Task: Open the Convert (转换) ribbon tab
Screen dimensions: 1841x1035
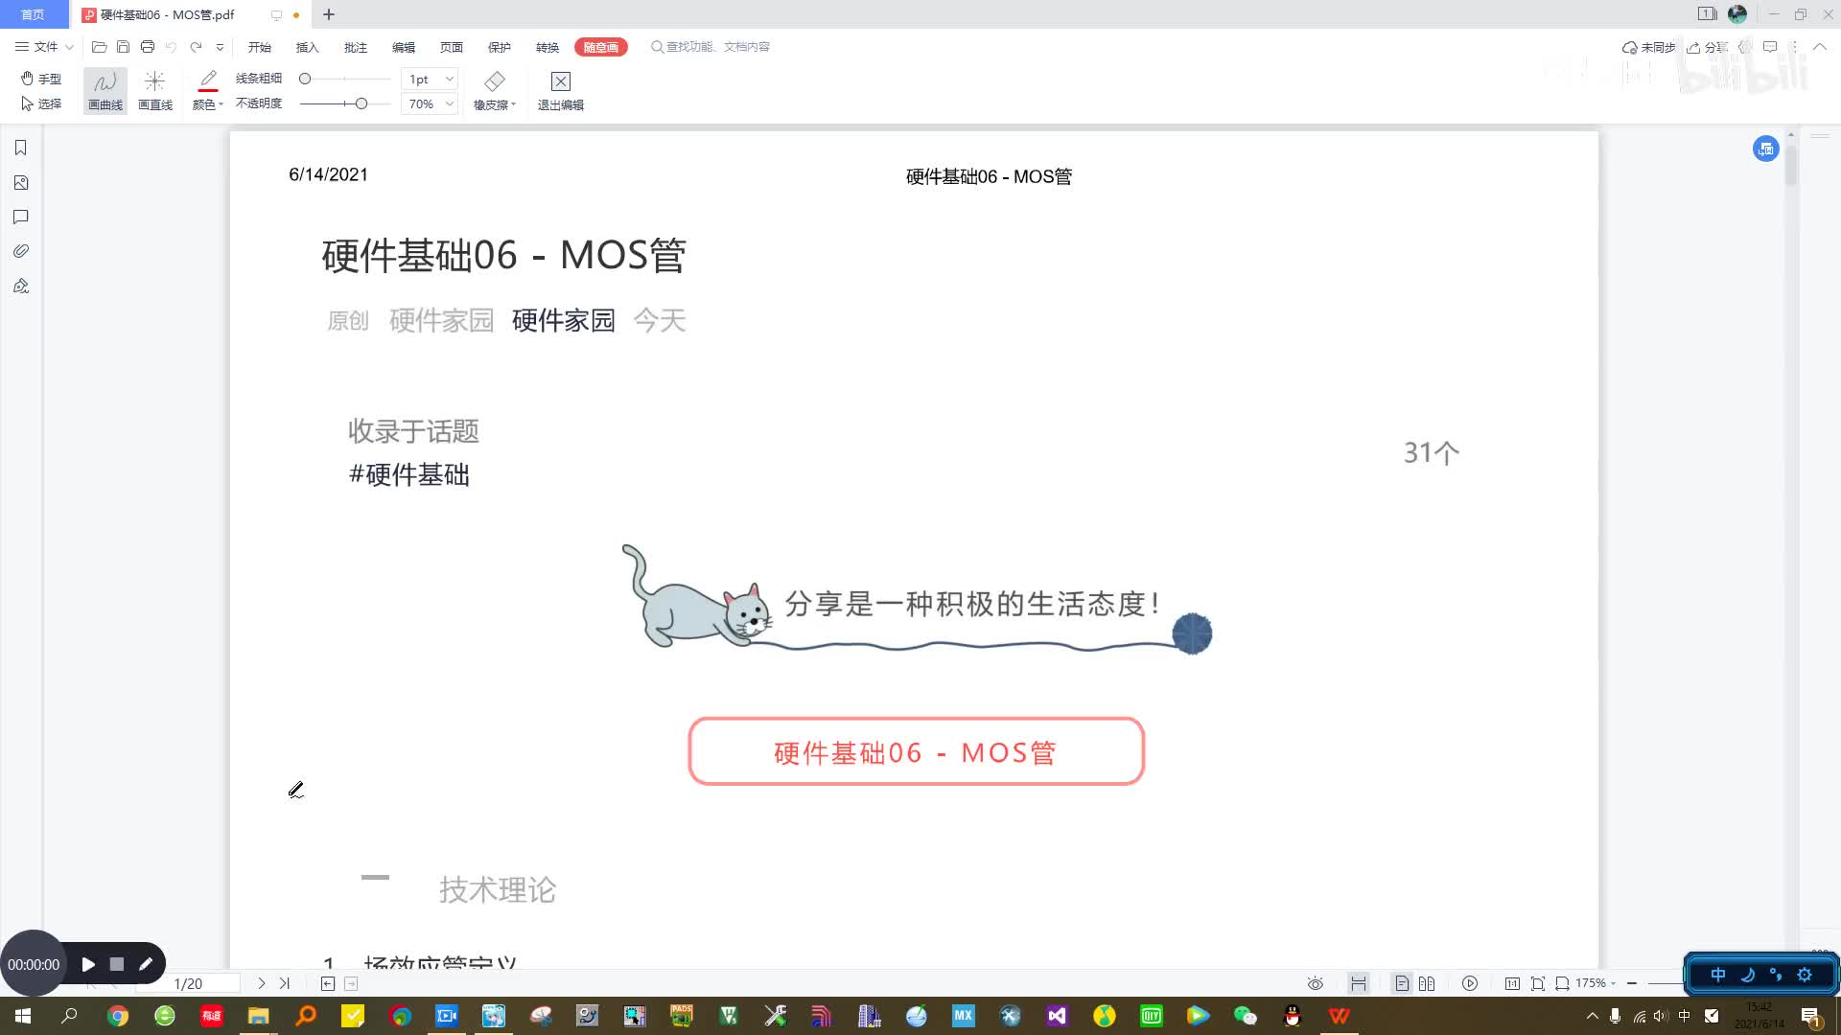Action: coord(548,47)
